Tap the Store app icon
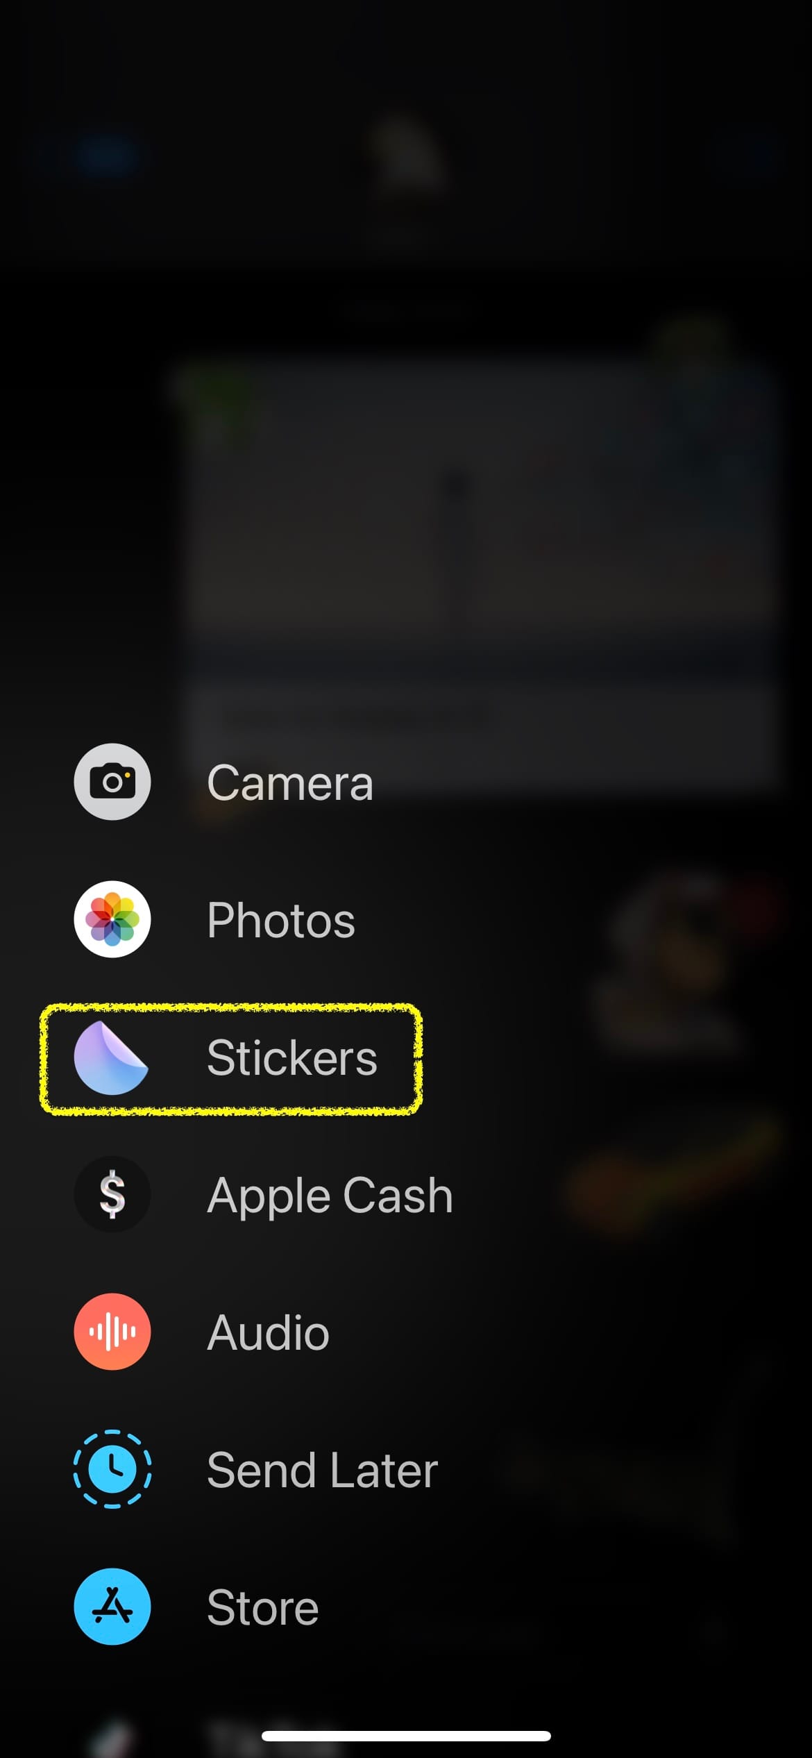The height and width of the screenshot is (1758, 812). click(x=112, y=1607)
